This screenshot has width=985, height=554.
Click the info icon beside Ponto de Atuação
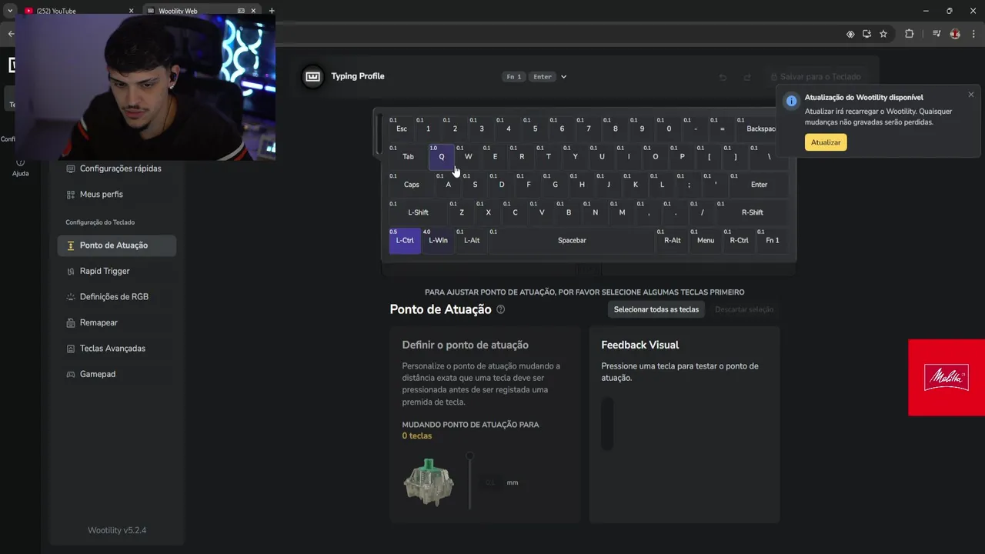(501, 309)
